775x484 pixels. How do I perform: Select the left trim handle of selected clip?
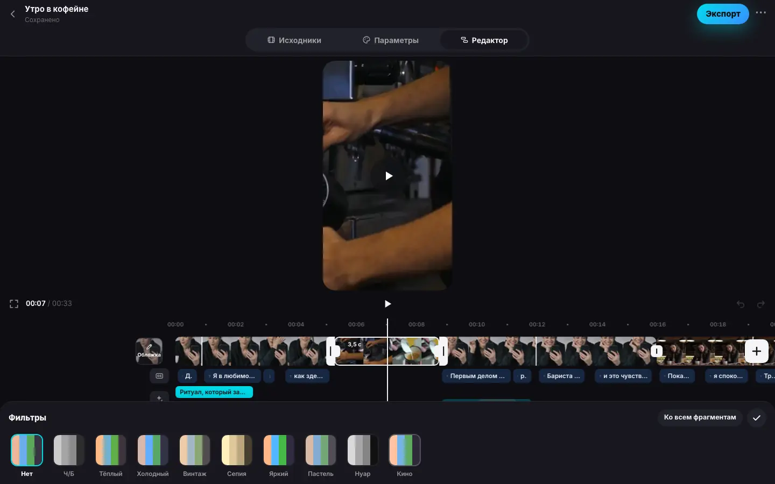(331, 351)
